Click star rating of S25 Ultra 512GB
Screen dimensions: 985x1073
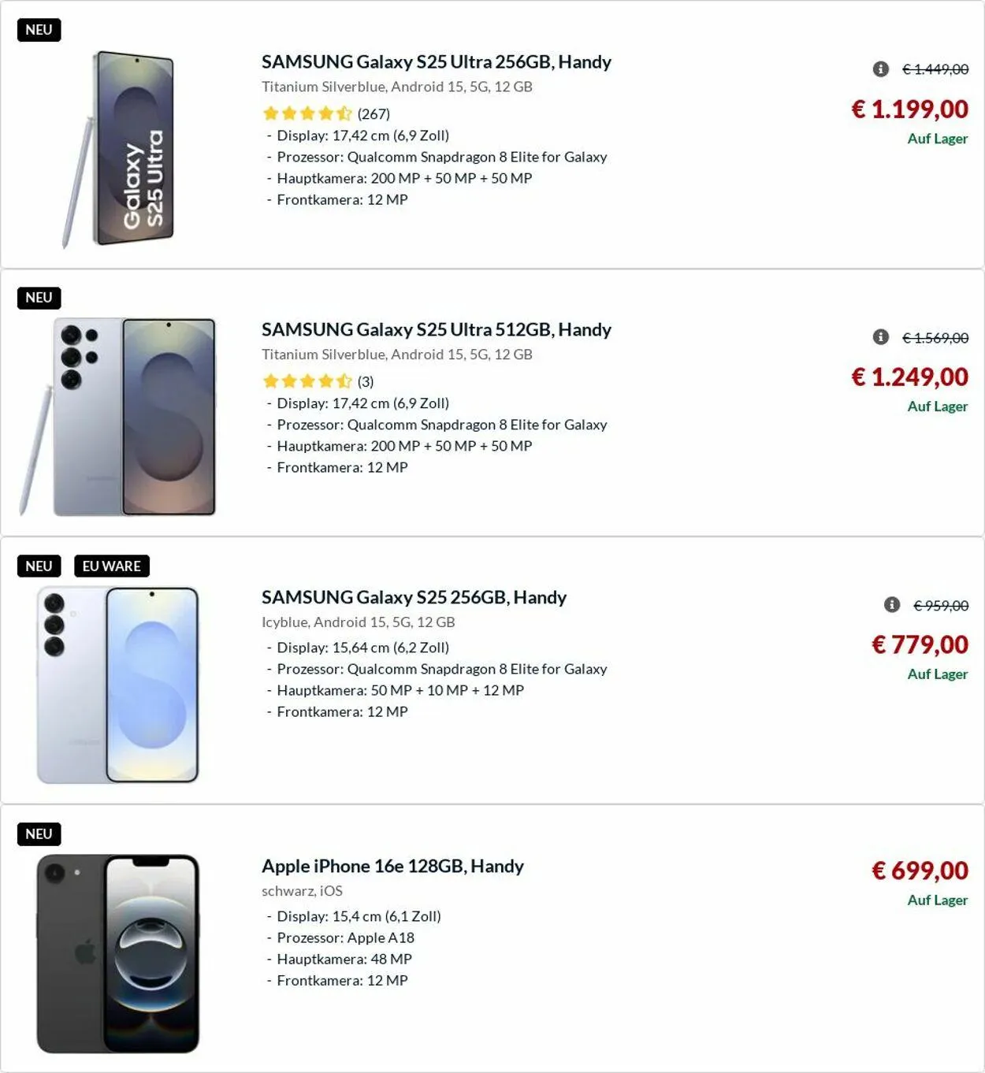307,381
